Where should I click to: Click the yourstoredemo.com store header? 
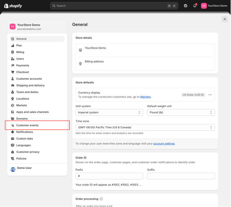tap(37, 27)
